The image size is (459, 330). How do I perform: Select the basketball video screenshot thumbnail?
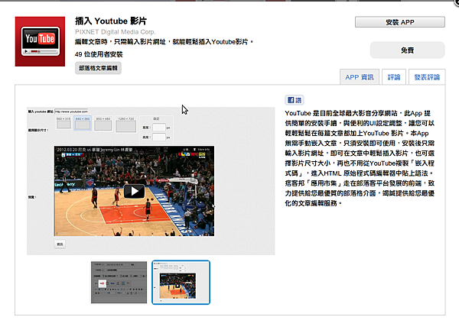(181, 283)
